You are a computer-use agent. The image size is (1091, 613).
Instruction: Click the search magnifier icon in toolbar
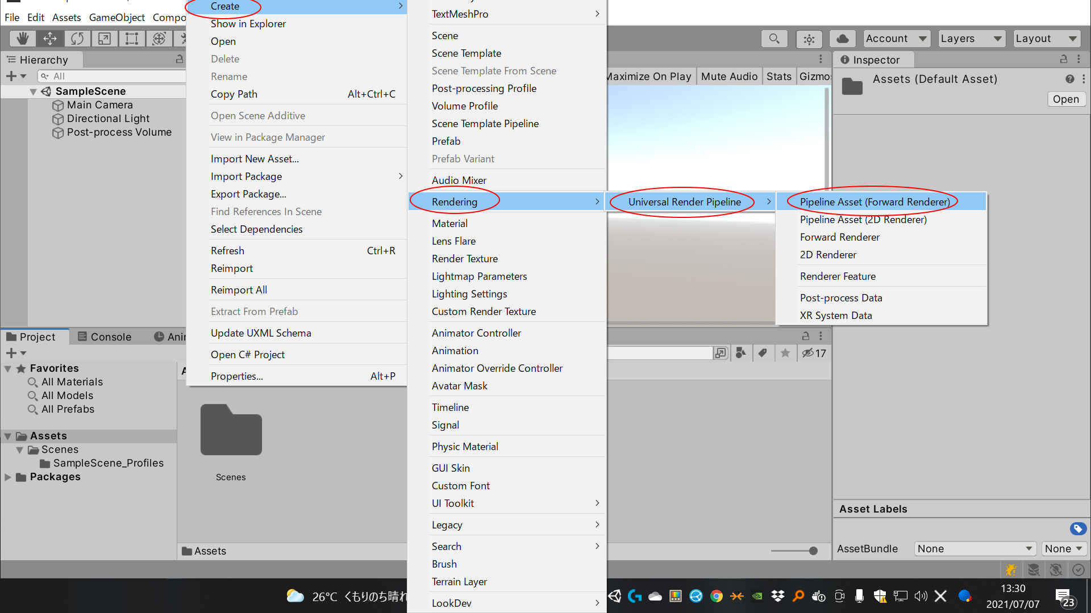[x=774, y=39]
